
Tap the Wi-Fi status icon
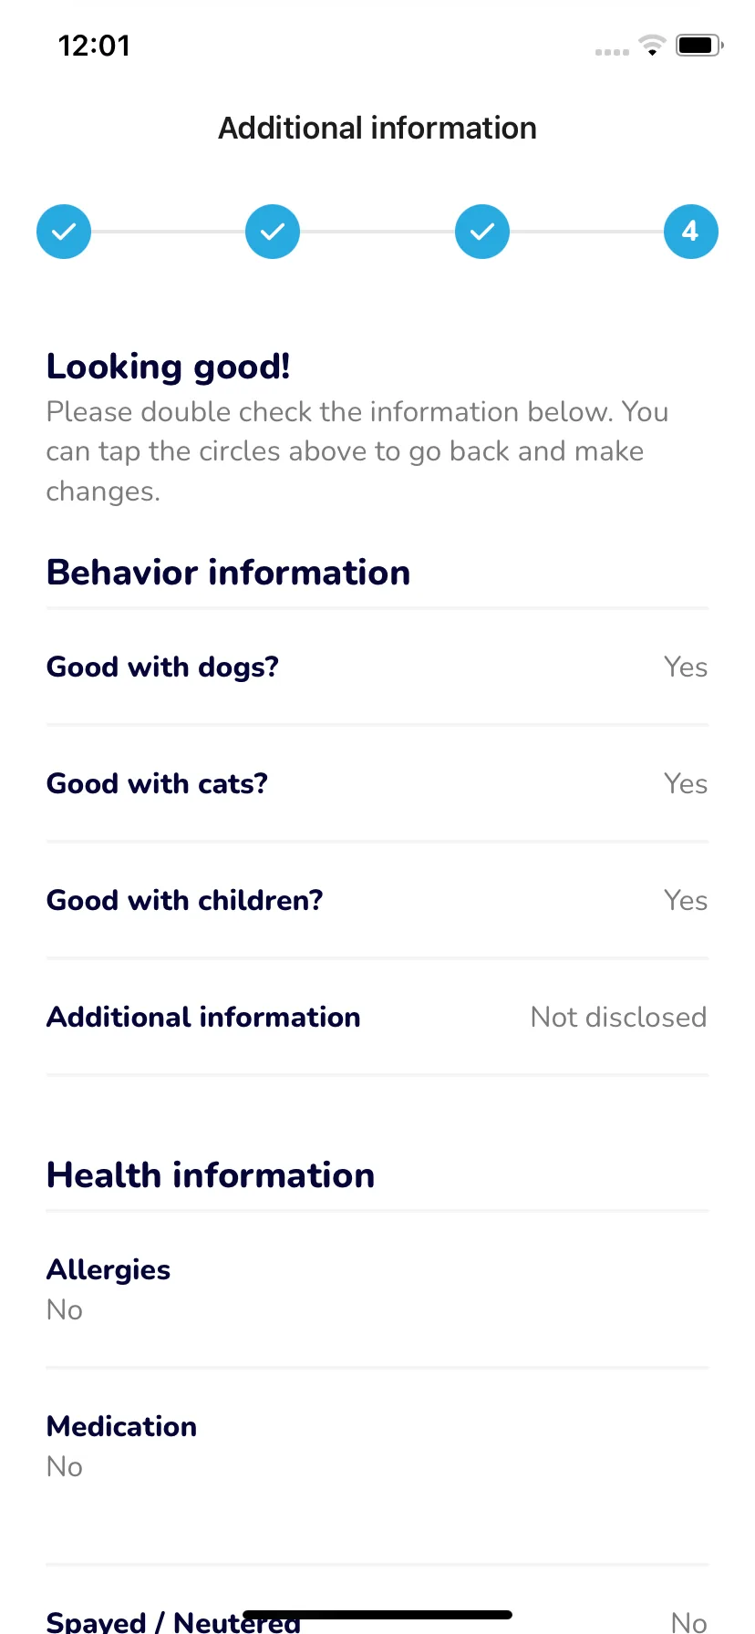652,45
